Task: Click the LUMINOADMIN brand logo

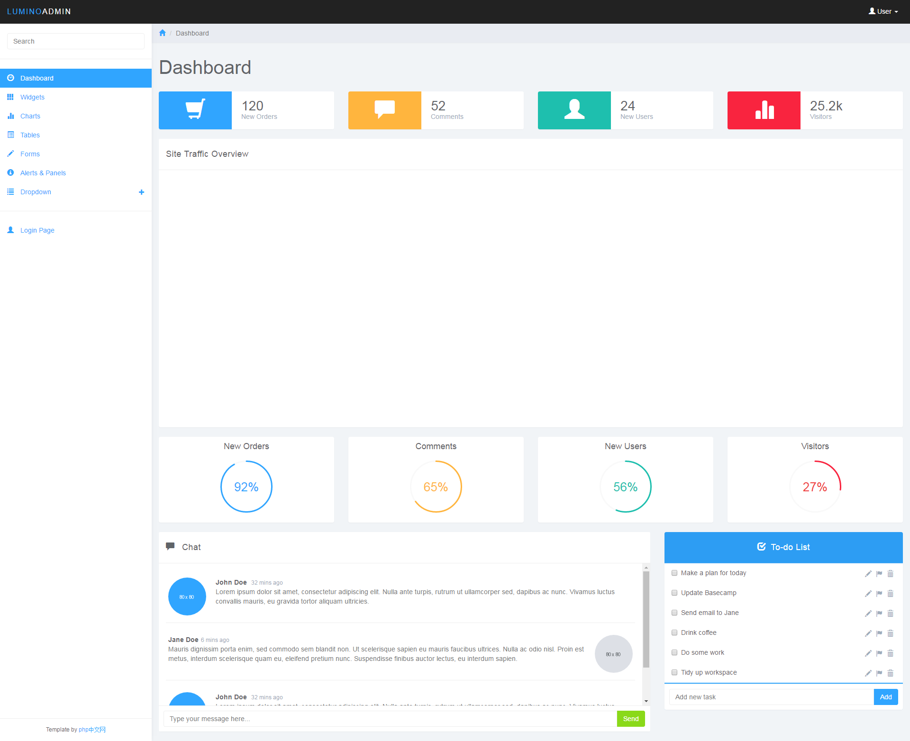Action: 39,11
